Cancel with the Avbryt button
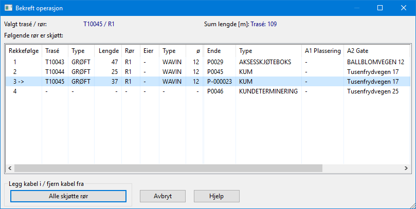Viewport: 416px width, 209px height. tap(162, 196)
